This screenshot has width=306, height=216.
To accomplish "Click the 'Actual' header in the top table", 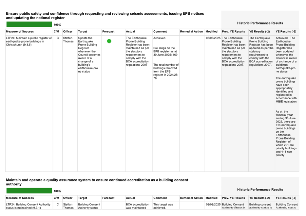I will [x=130, y=32].
